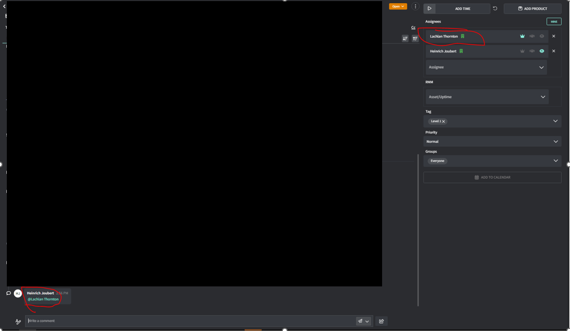Click the crown icon for Heinrich Joubert

[x=522, y=51]
